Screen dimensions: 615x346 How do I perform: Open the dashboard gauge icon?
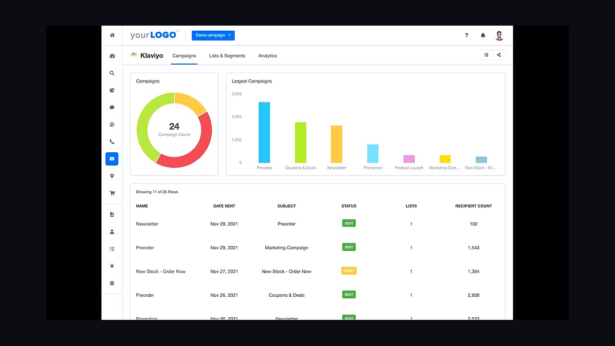click(x=112, y=56)
